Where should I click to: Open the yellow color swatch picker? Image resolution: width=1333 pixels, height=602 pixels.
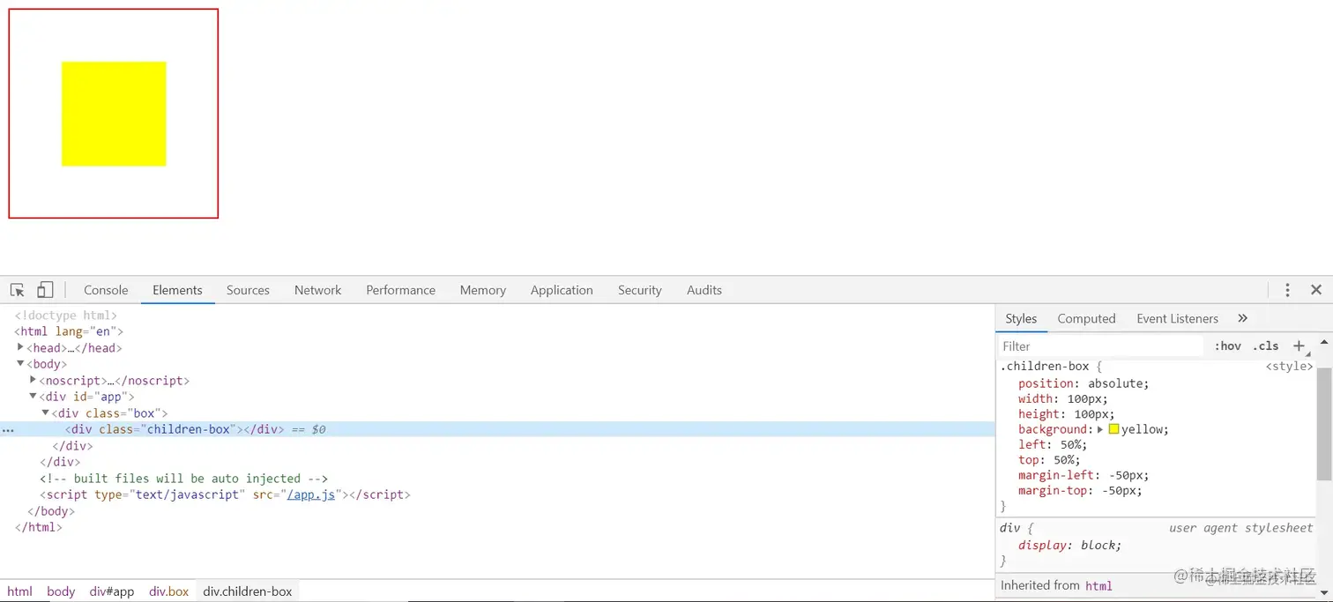pos(1113,429)
